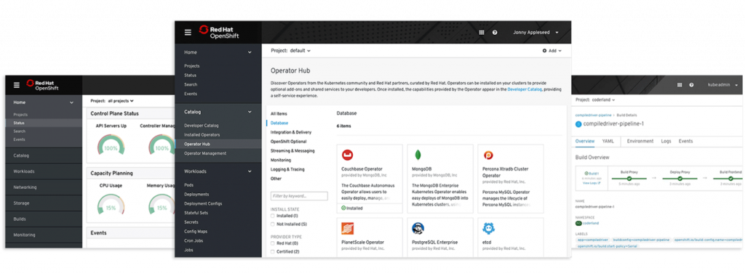
Task: Switch to the YAML tab
Action: pyautogui.click(x=608, y=142)
